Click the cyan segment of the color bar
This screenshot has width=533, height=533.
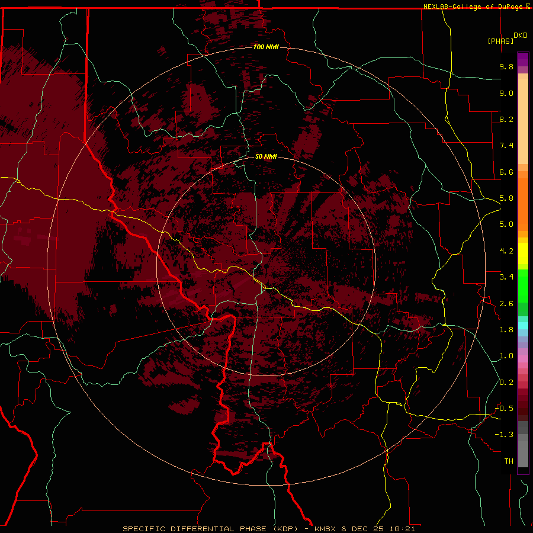tap(523, 326)
